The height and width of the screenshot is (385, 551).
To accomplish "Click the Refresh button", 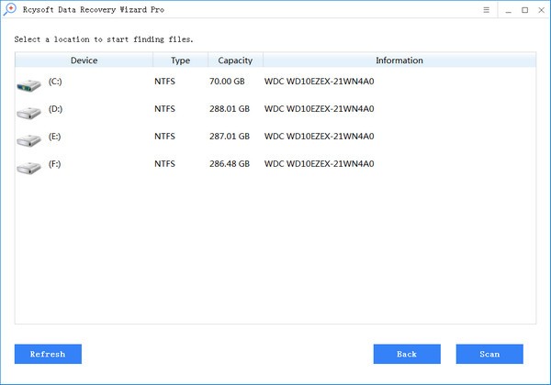I will [x=48, y=354].
